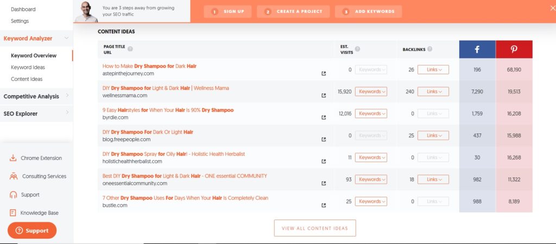Click the Support headphones icon in sidebar

(x=12, y=195)
